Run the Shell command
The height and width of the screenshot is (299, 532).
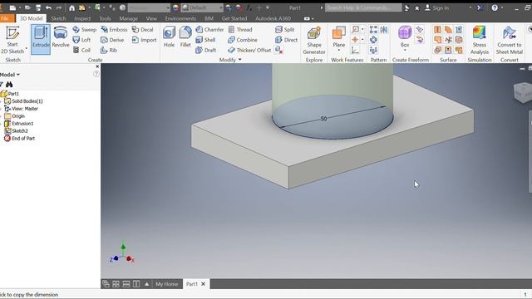click(x=205, y=40)
